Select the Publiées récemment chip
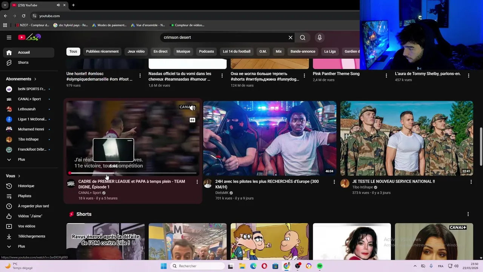The height and width of the screenshot is (272, 483). 102,51
